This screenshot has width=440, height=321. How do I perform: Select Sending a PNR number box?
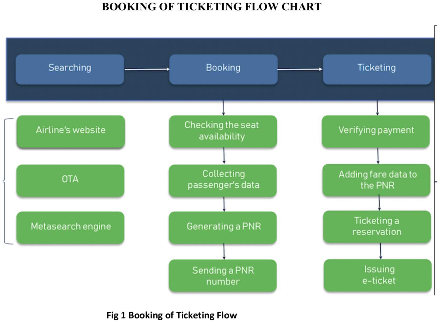[223, 276]
